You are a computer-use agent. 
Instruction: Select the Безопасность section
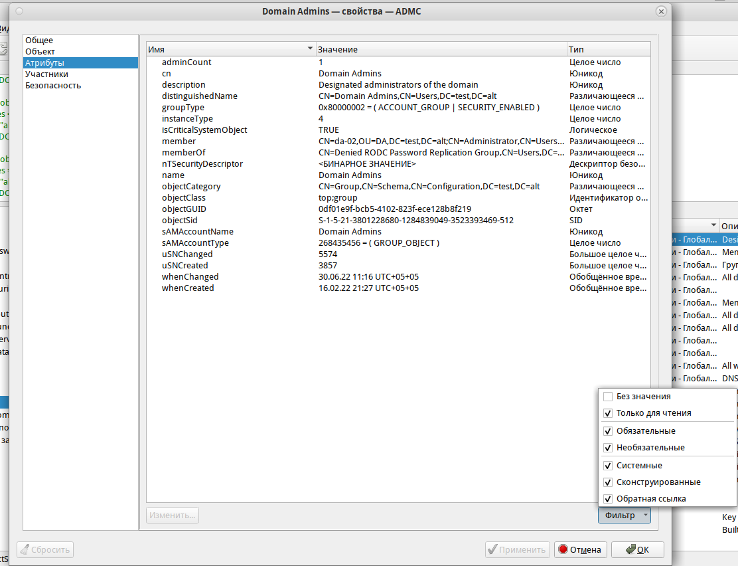[x=53, y=86]
